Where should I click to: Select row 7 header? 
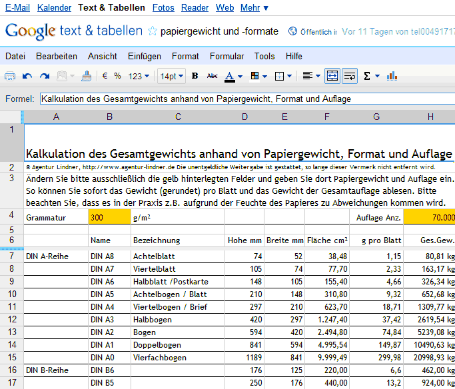click(x=11, y=256)
